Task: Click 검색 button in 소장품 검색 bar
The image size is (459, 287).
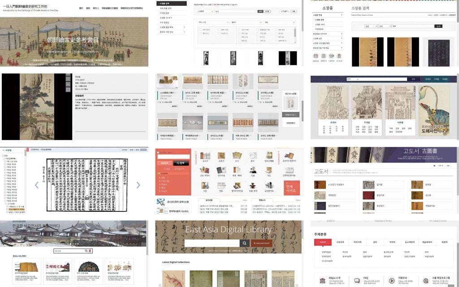Action: (x=438, y=26)
